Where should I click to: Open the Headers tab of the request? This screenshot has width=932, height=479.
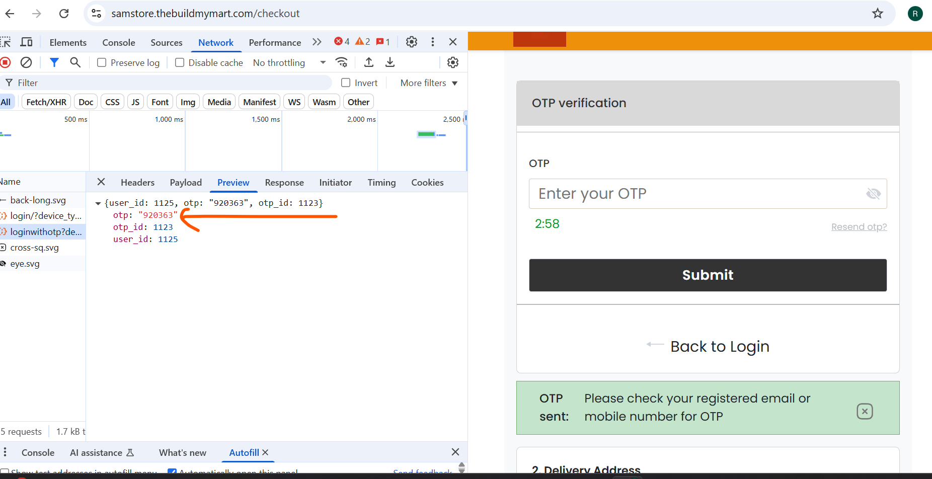click(137, 182)
